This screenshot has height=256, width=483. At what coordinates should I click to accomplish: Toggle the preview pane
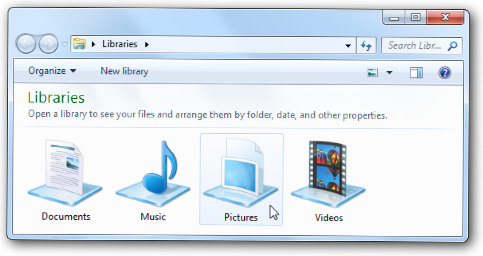tap(416, 72)
